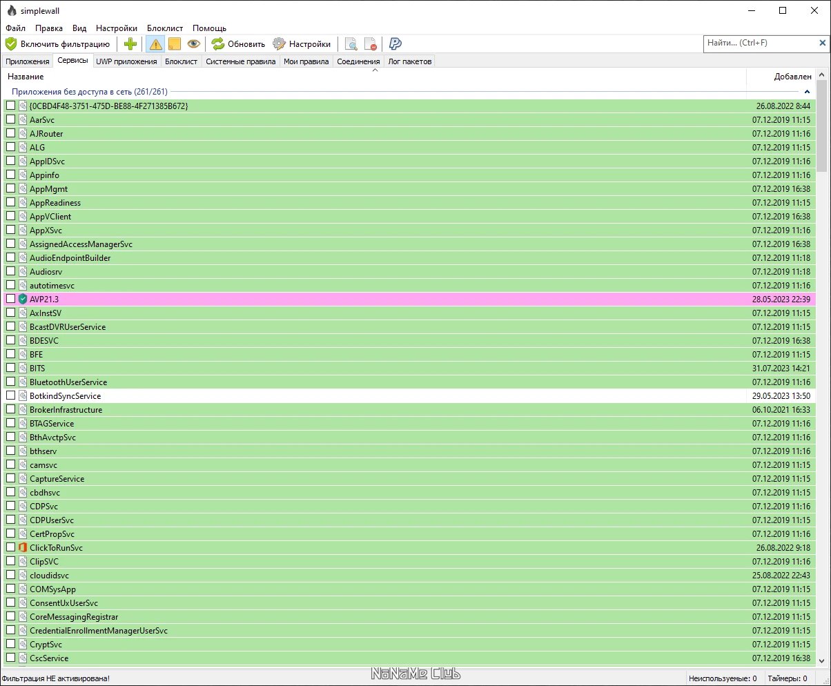The image size is (831, 686).
Task: Switch to the Блоклист tab
Action: click(x=182, y=61)
